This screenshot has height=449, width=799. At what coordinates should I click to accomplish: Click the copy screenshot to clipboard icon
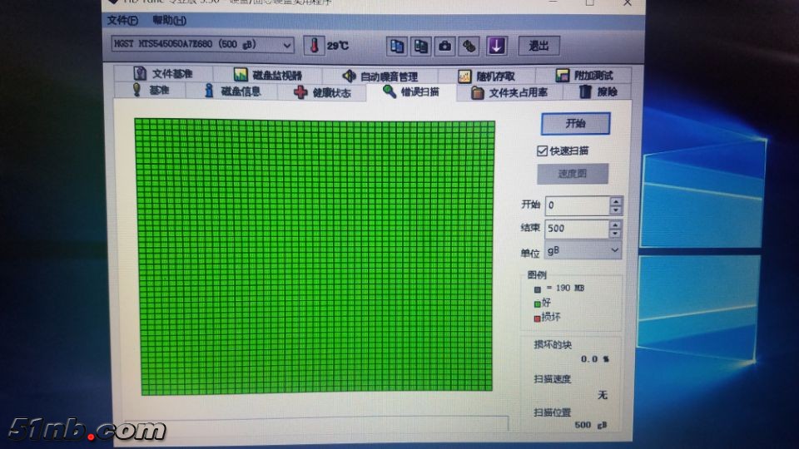coord(422,46)
